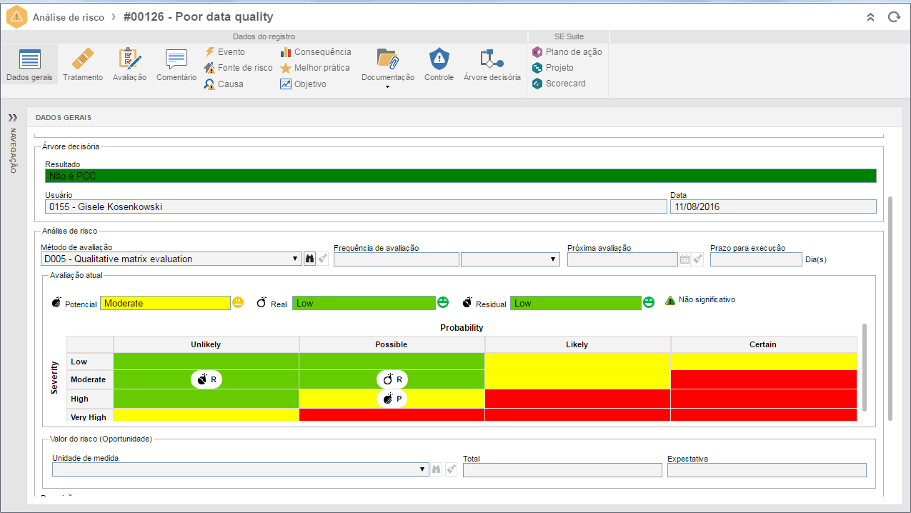Viewport: 911px width, 513px height.
Task: Click Potencial marker in High-Possible matrix cell
Action: pos(392,399)
